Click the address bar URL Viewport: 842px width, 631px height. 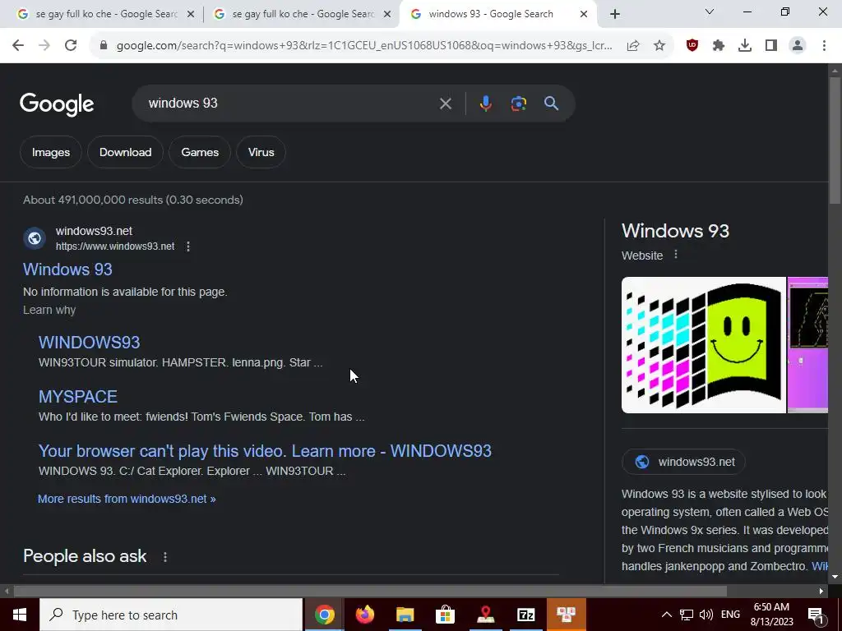click(x=364, y=46)
